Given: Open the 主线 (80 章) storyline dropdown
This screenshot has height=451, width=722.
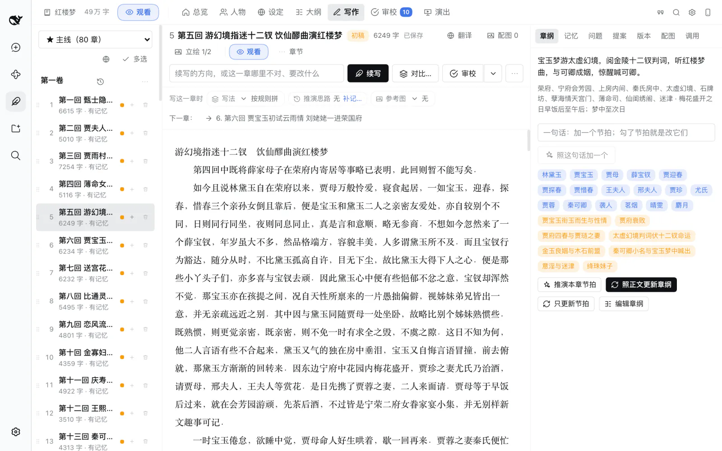Looking at the screenshot, I should pyautogui.click(x=95, y=39).
